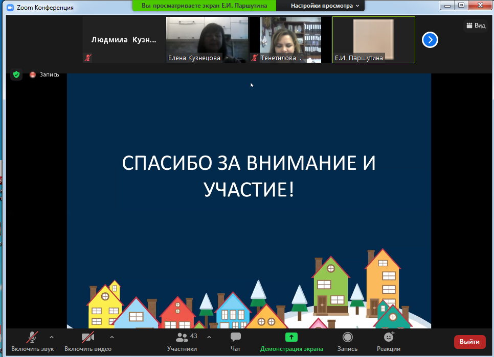Show next participants with blue arrow
This screenshot has height=357, width=494.
click(x=430, y=40)
